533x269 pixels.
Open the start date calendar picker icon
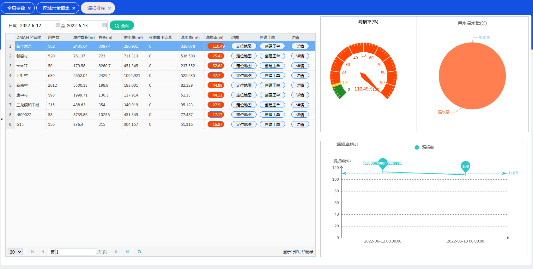click(x=58, y=25)
